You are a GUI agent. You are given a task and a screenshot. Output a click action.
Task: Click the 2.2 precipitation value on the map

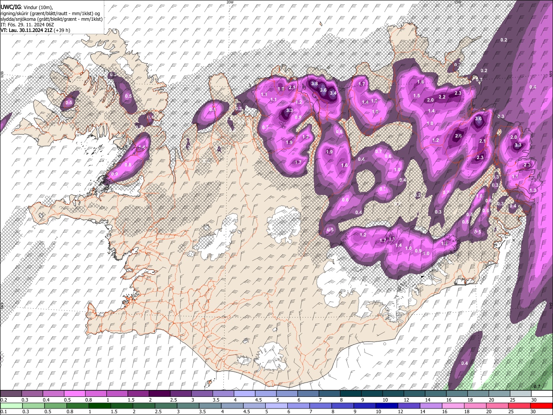pyautogui.click(x=442, y=97)
